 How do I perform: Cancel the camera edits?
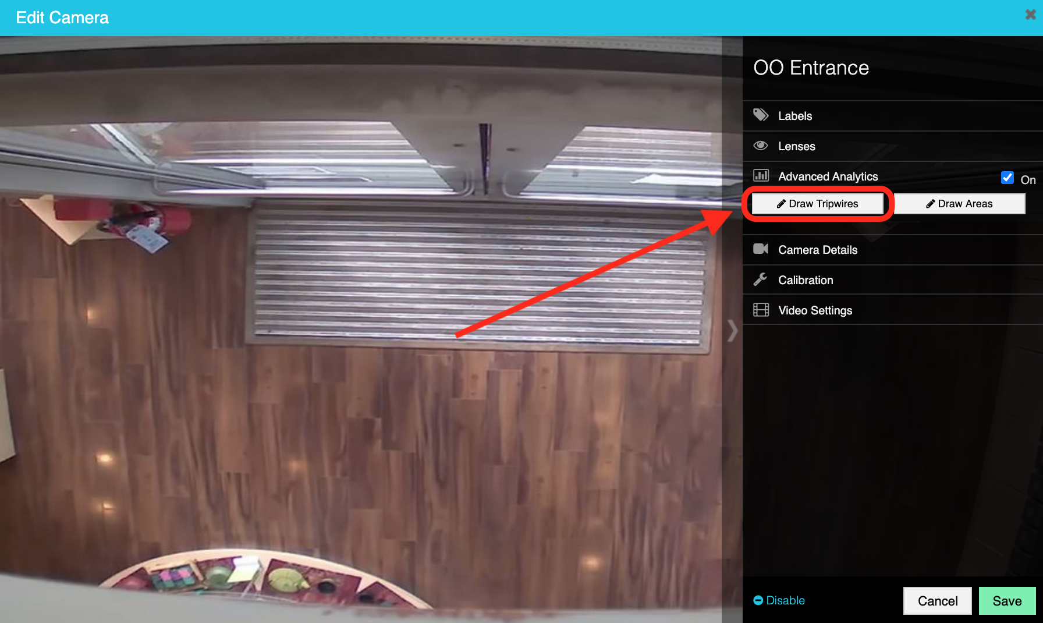coord(937,601)
